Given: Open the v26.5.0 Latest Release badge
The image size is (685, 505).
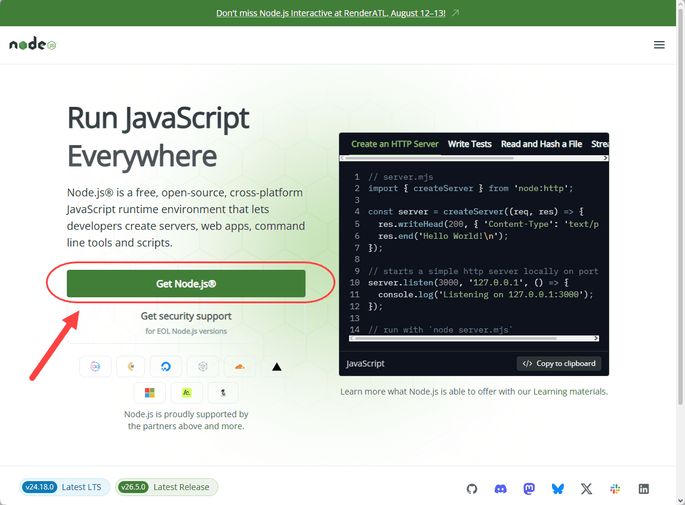Looking at the screenshot, I should (x=166, y=487).
